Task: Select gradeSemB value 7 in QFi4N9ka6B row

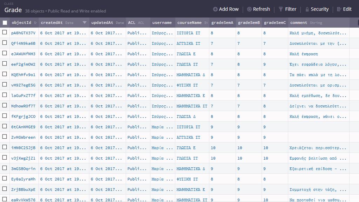Action: tap(249, 43)
